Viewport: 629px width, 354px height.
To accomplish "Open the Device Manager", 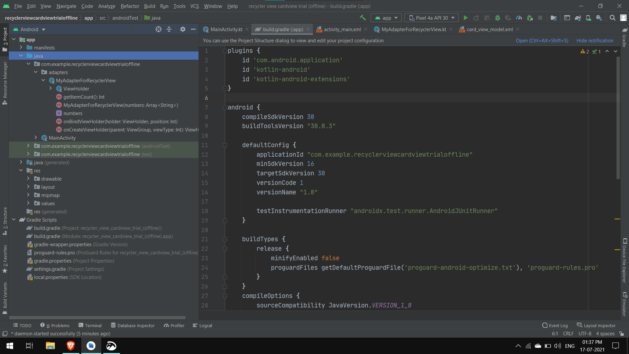I will tap(588, 18).
